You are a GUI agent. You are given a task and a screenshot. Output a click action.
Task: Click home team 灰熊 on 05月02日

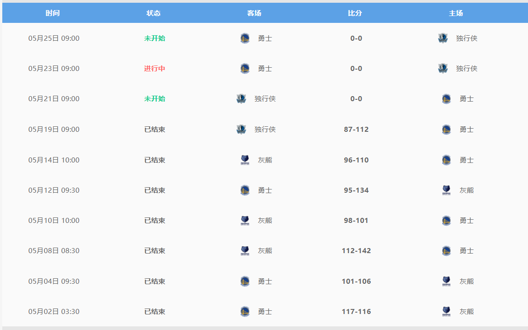[x=467, y=312]
